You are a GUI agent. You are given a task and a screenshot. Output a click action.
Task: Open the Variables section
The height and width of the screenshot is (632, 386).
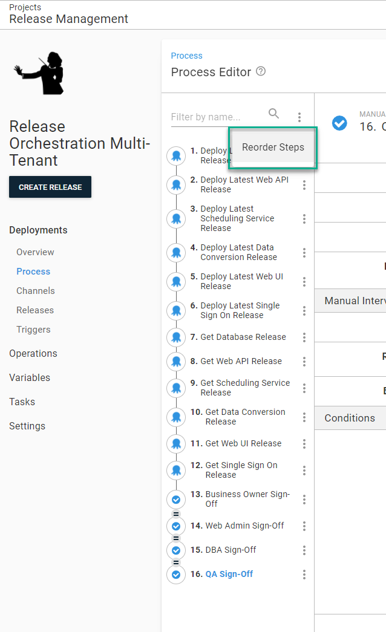(30, 377)
